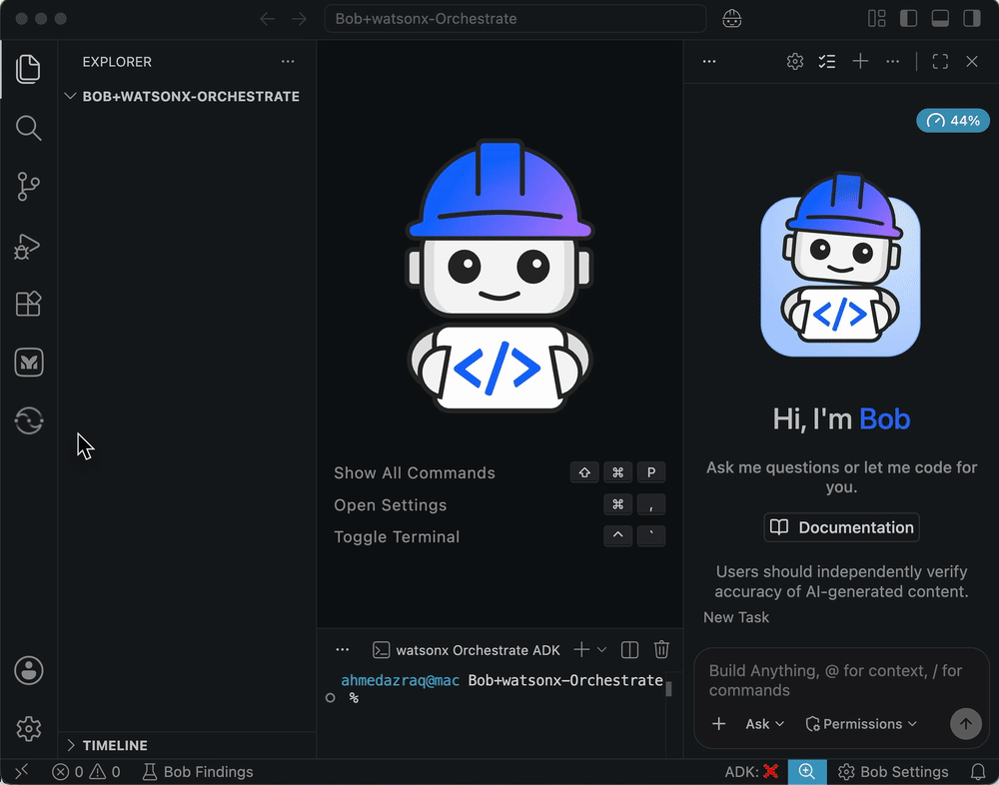This screenshot has width=999, height=785.
Task: Open the Extensions view
Action: click(29, 304)
